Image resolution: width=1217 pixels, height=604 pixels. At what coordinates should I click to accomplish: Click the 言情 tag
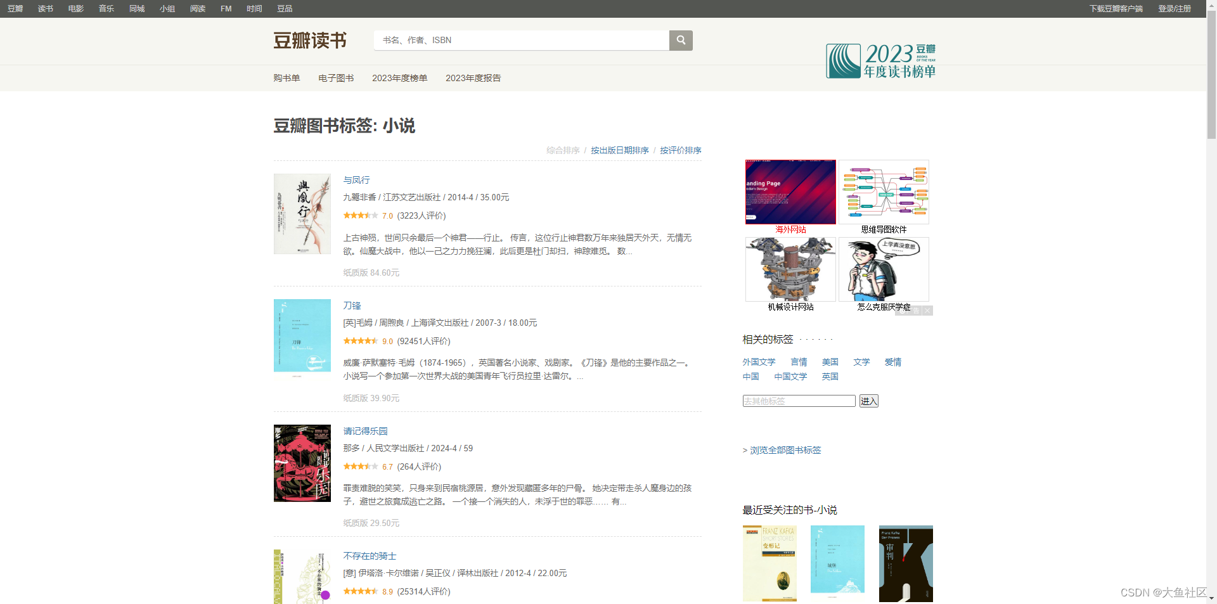pyautogui.click(x=799, y=362)
